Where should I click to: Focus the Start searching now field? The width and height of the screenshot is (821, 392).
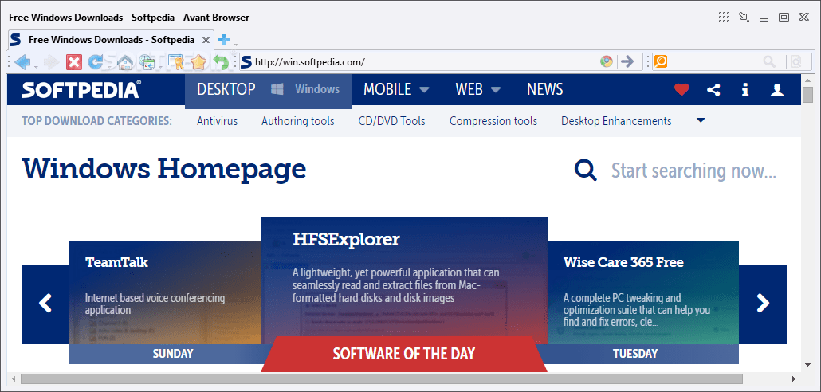click(693, 171)
